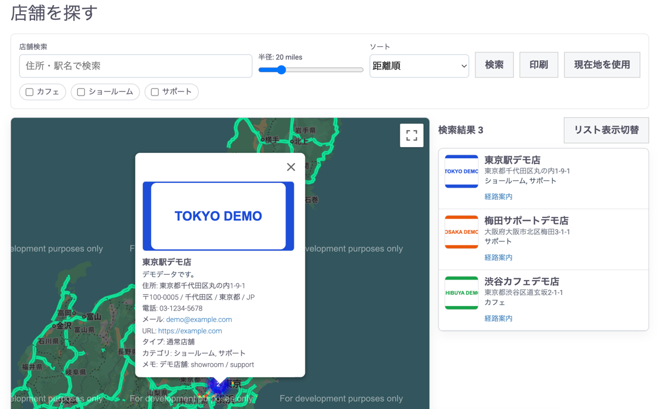Click the 検索 button
Viewport: 663px width, 409px height.
(494, 64)
